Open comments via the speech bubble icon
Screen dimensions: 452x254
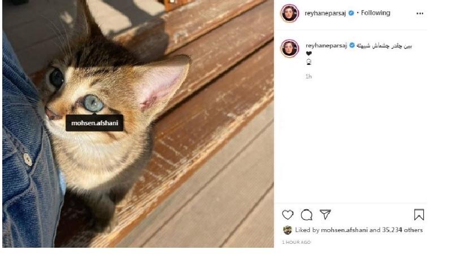pyautogui.click(x=307, y=214)
